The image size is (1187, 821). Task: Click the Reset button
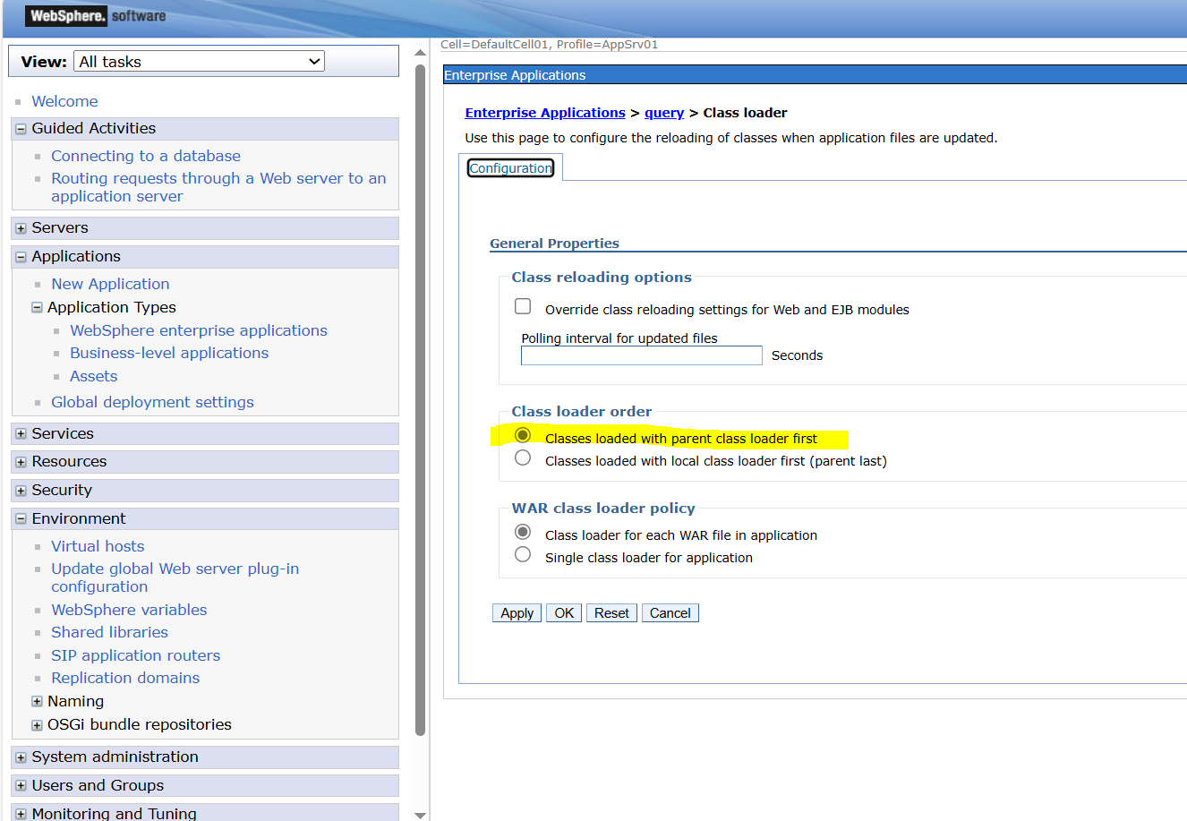tap(611, 613)
